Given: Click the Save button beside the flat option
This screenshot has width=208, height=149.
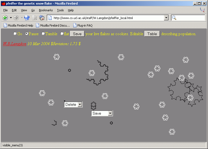Looking at the screenshot, I should (77, 34).
